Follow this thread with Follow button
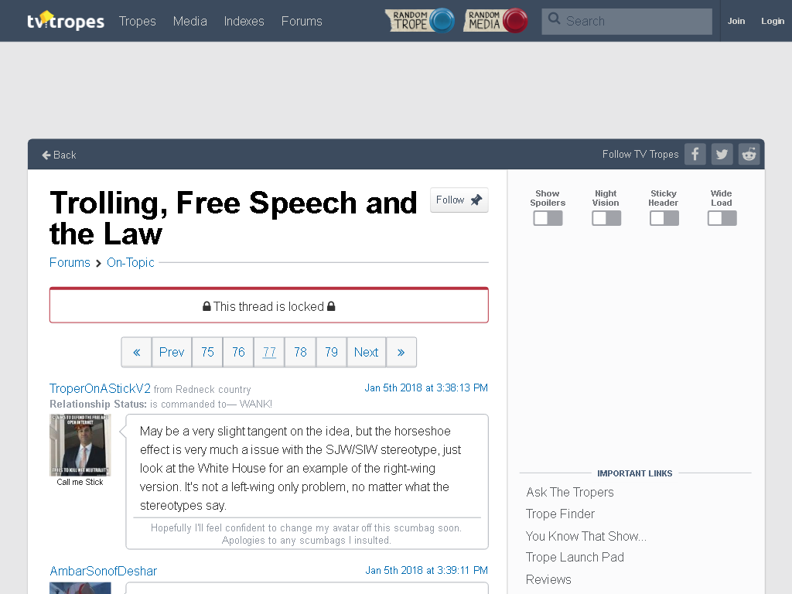Screen dimensions: 792x594 [459, 200]
